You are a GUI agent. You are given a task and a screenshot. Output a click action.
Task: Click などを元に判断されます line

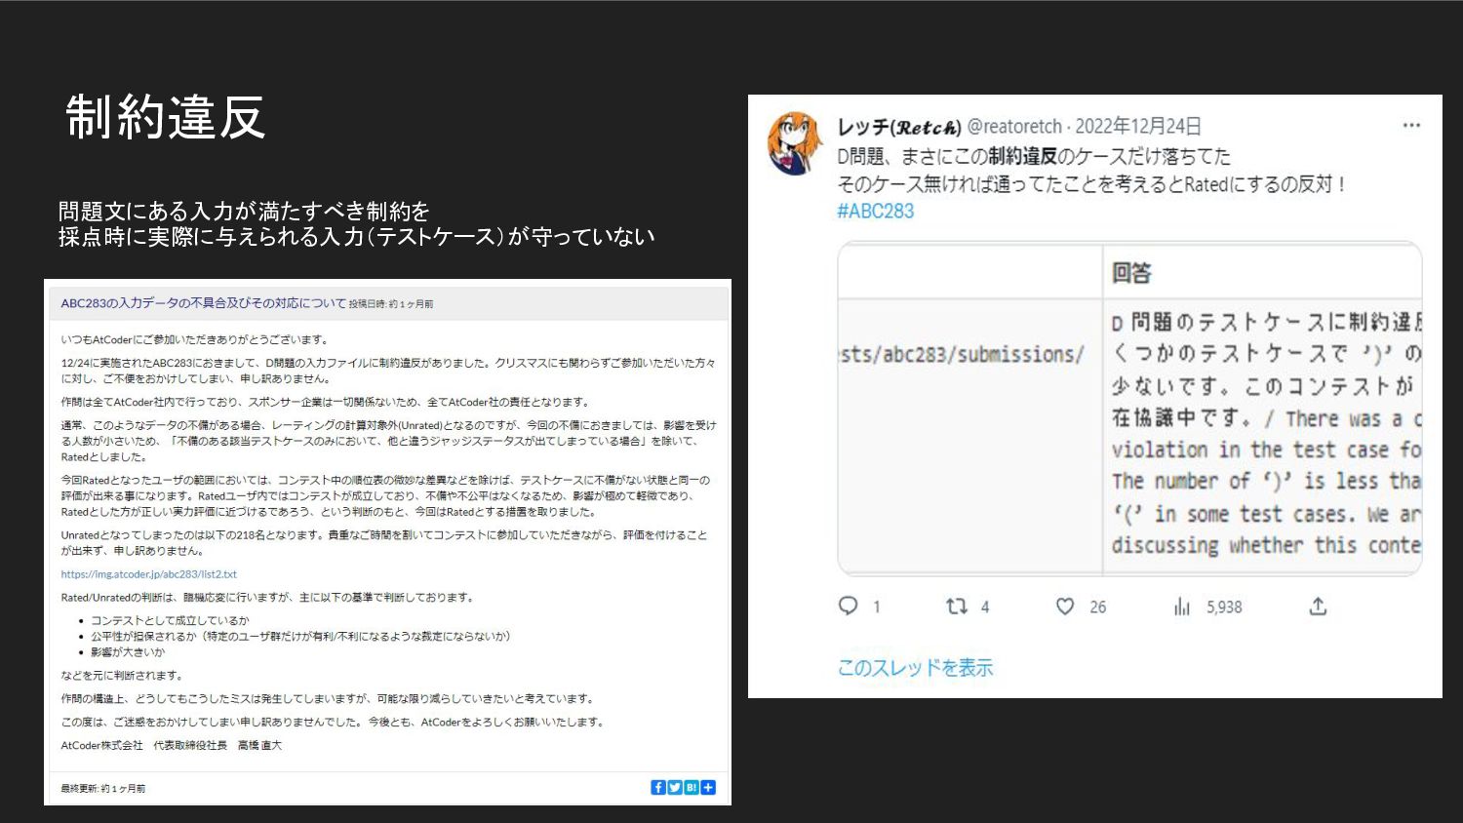(x=122, y=676)
